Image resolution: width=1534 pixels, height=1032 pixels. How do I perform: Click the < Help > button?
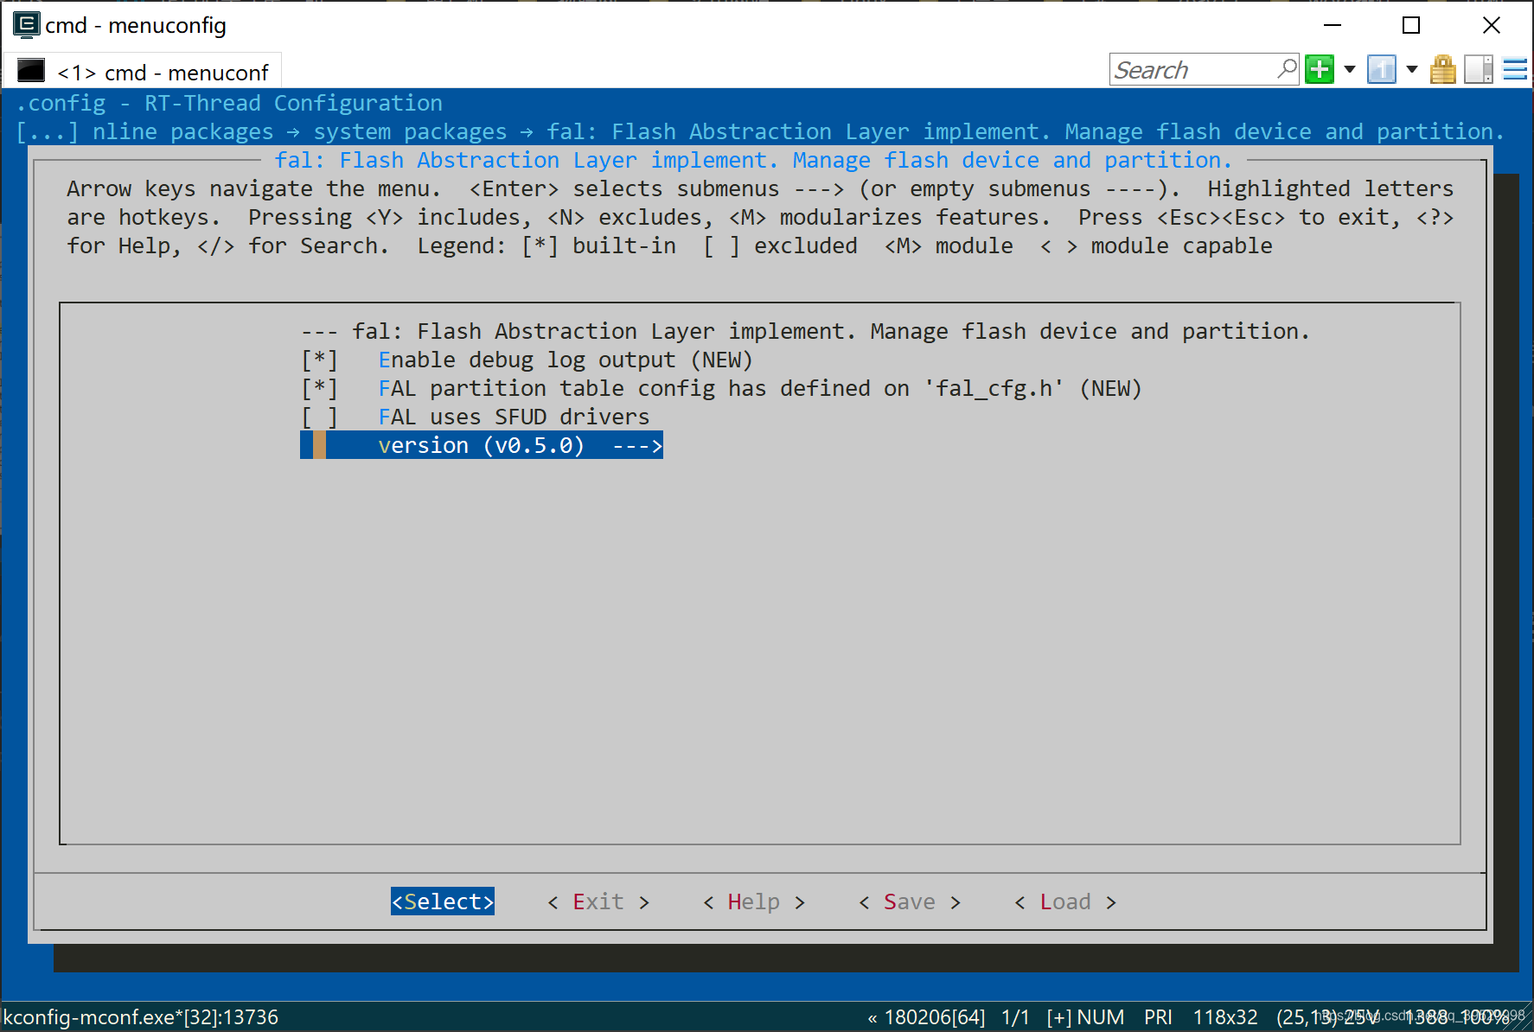(754, 901)
